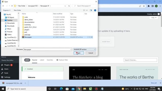Image resolution: width=162 pixels, height=91 pixels.
Task: Switch to Favorites themes tab
Action: (x=50, y=60)
